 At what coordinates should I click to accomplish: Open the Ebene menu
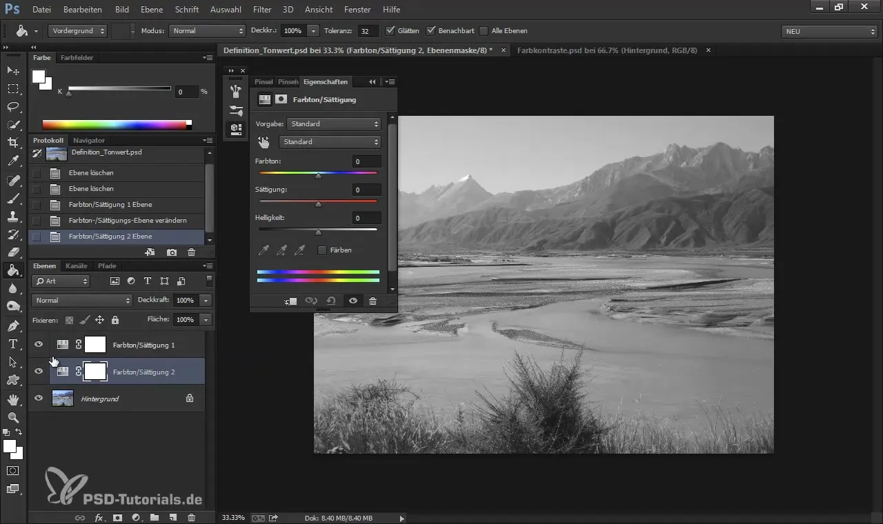152,10
